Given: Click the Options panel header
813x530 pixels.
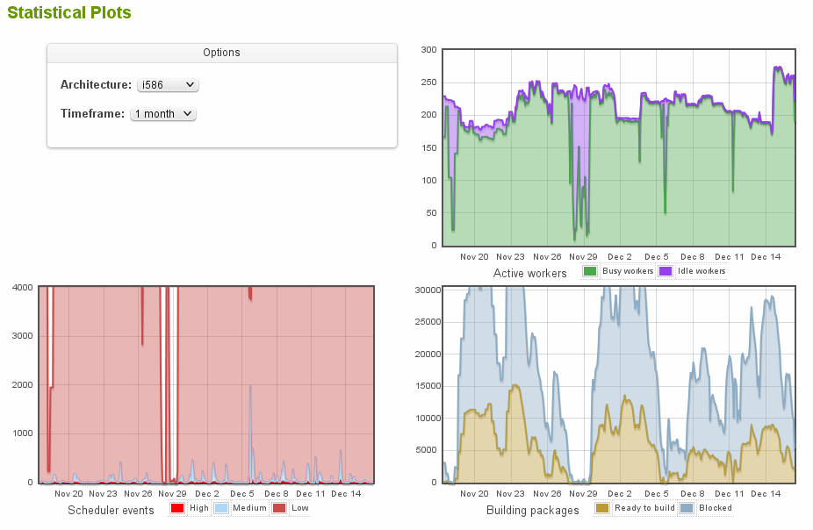Looking at the screenshot, I should click(222, 53).
